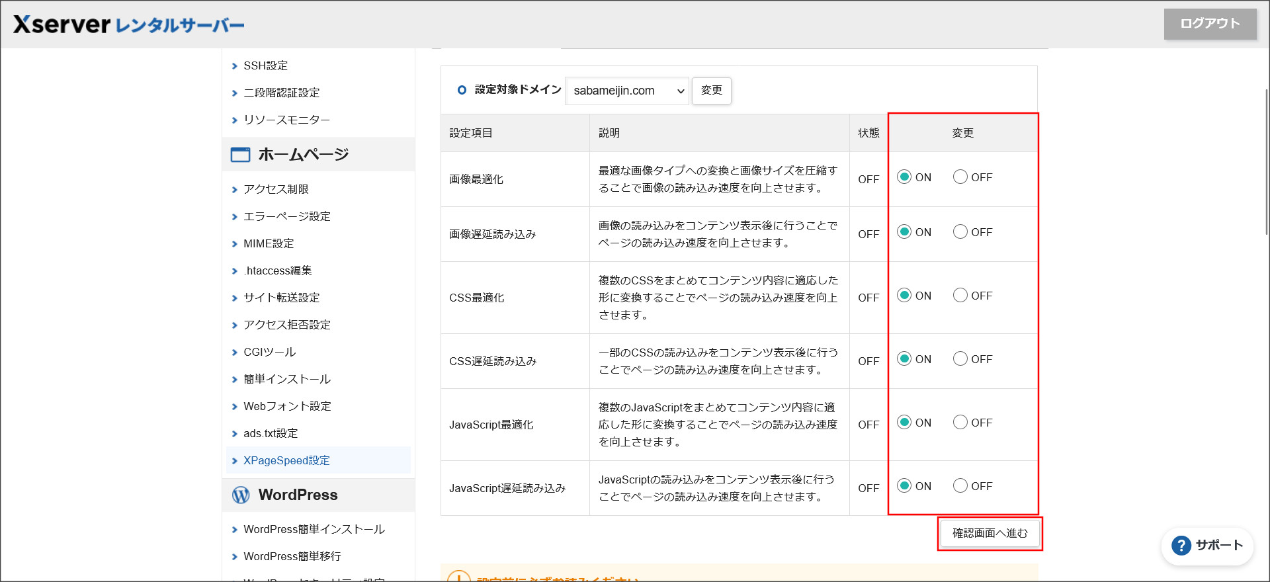Open アクセス拒否設定 menu item
Viewport: 1270px width, 582px height.
pyautogui.click(x=287, y=325)
